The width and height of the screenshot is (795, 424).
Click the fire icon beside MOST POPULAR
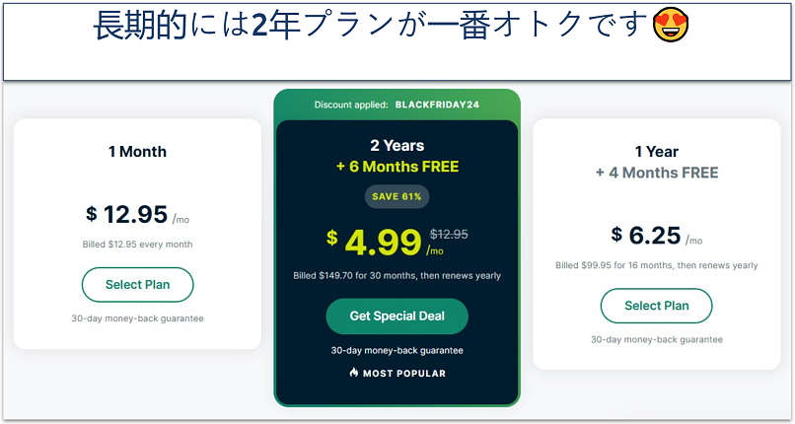click(355, 373)
